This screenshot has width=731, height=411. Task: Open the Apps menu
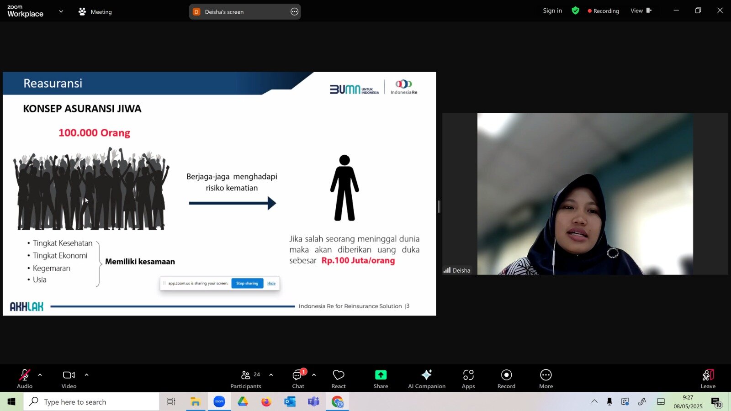(x=468, y=379)
